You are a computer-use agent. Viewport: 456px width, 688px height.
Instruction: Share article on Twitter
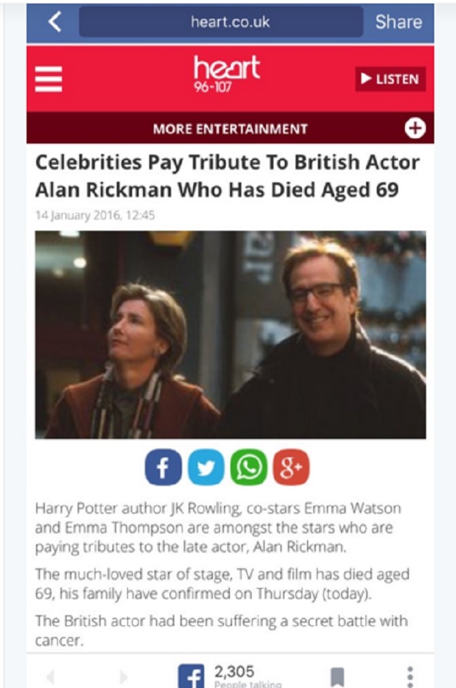click(x=206, y=467)
